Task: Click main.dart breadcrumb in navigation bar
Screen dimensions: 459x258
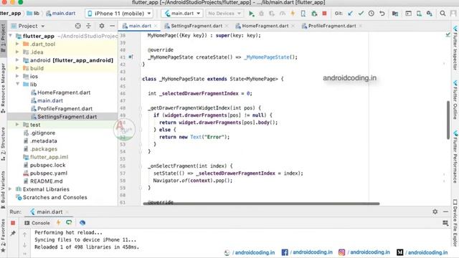Action: 60,14
